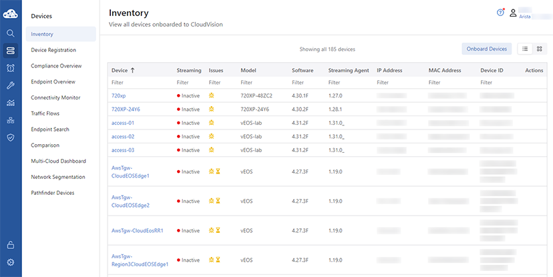Open the Metrics chart icon in sidebar
553x277 pixels.
(11, 103)
